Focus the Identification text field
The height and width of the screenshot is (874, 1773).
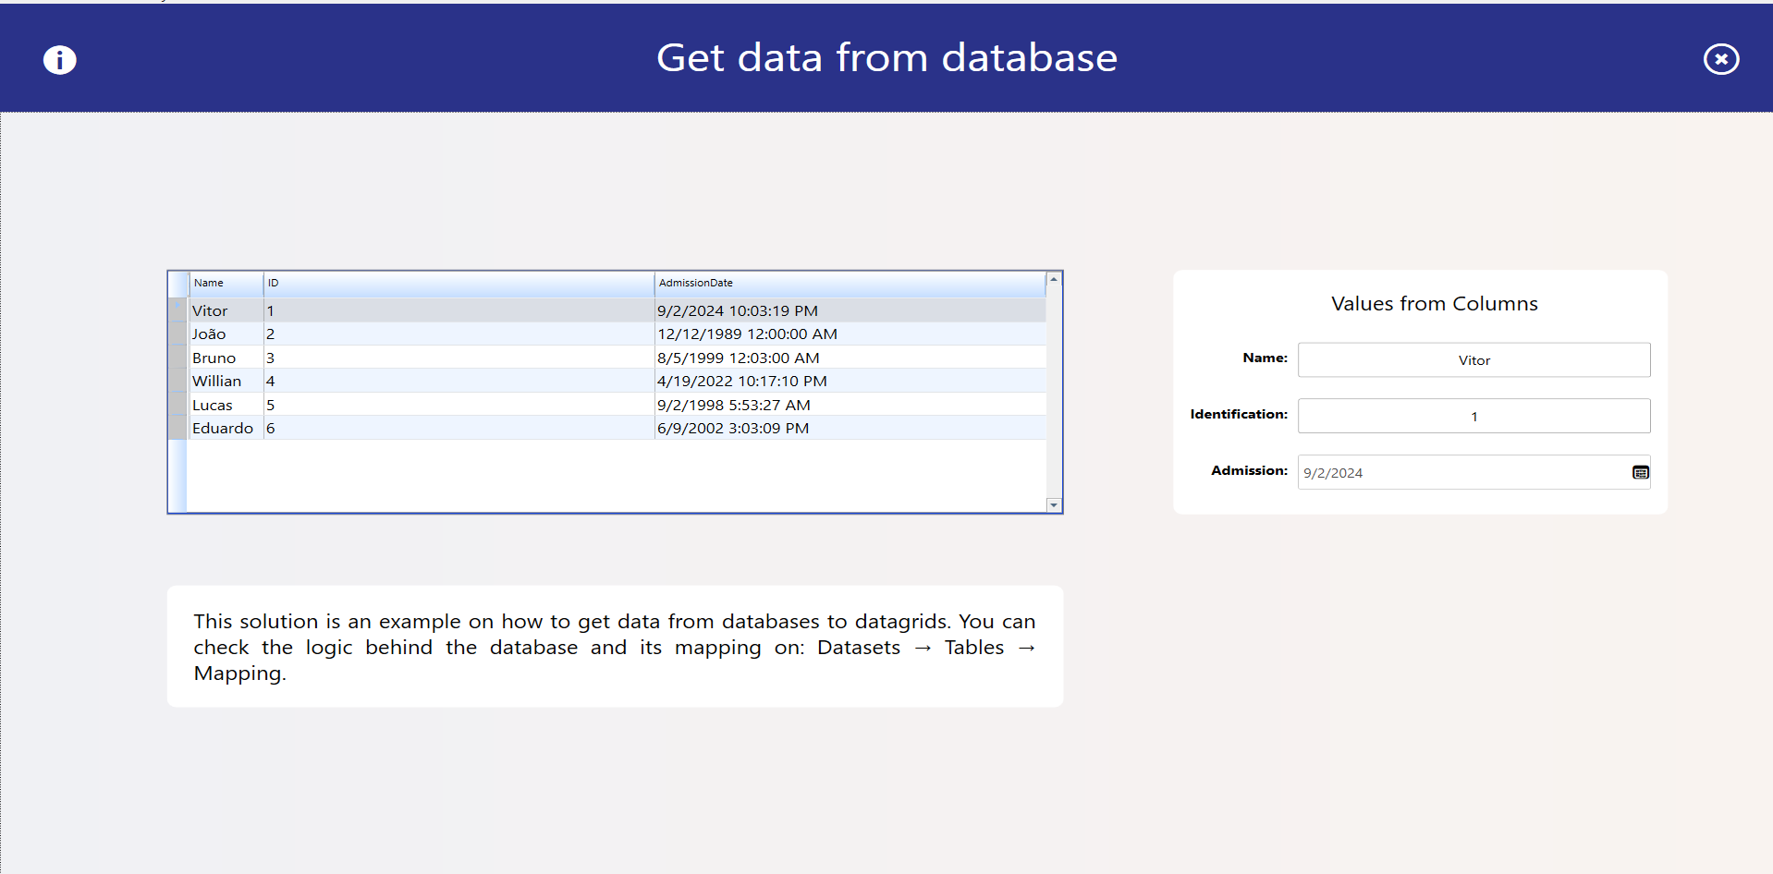[x=1473, y=417]
